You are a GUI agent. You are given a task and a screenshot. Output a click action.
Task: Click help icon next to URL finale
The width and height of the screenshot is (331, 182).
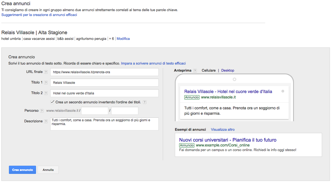pyautogui.click(x=46, y=72)
